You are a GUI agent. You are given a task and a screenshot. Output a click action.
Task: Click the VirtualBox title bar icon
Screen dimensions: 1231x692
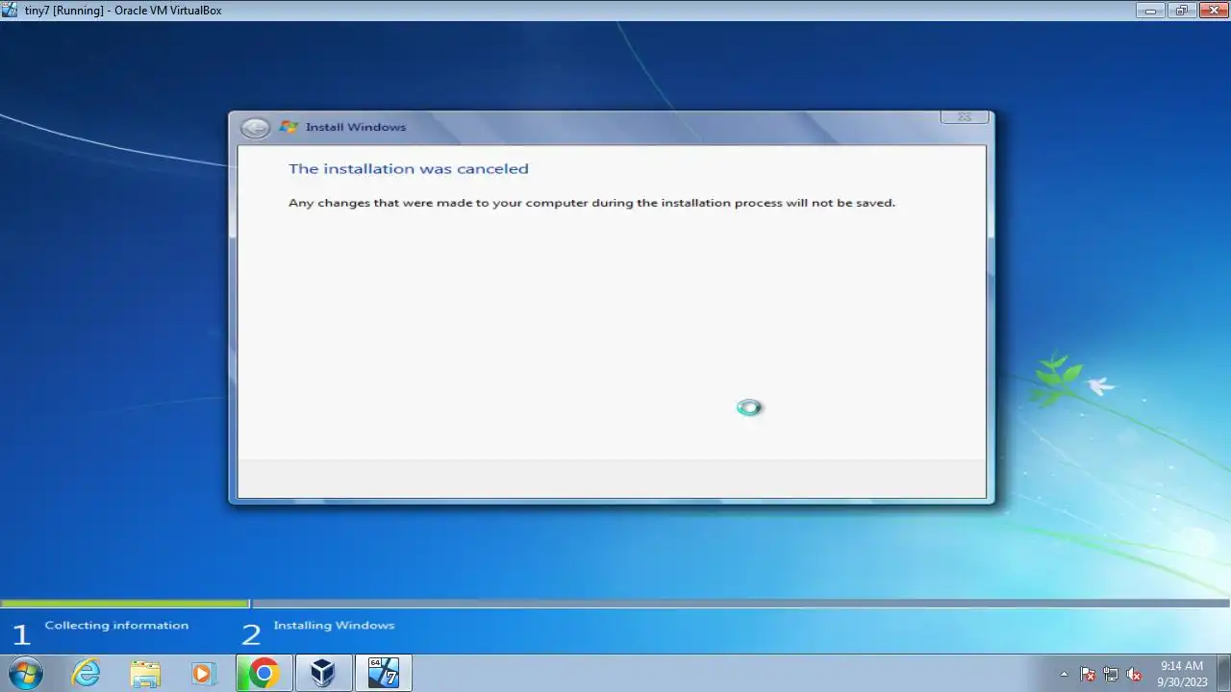(x=10, y=10)
